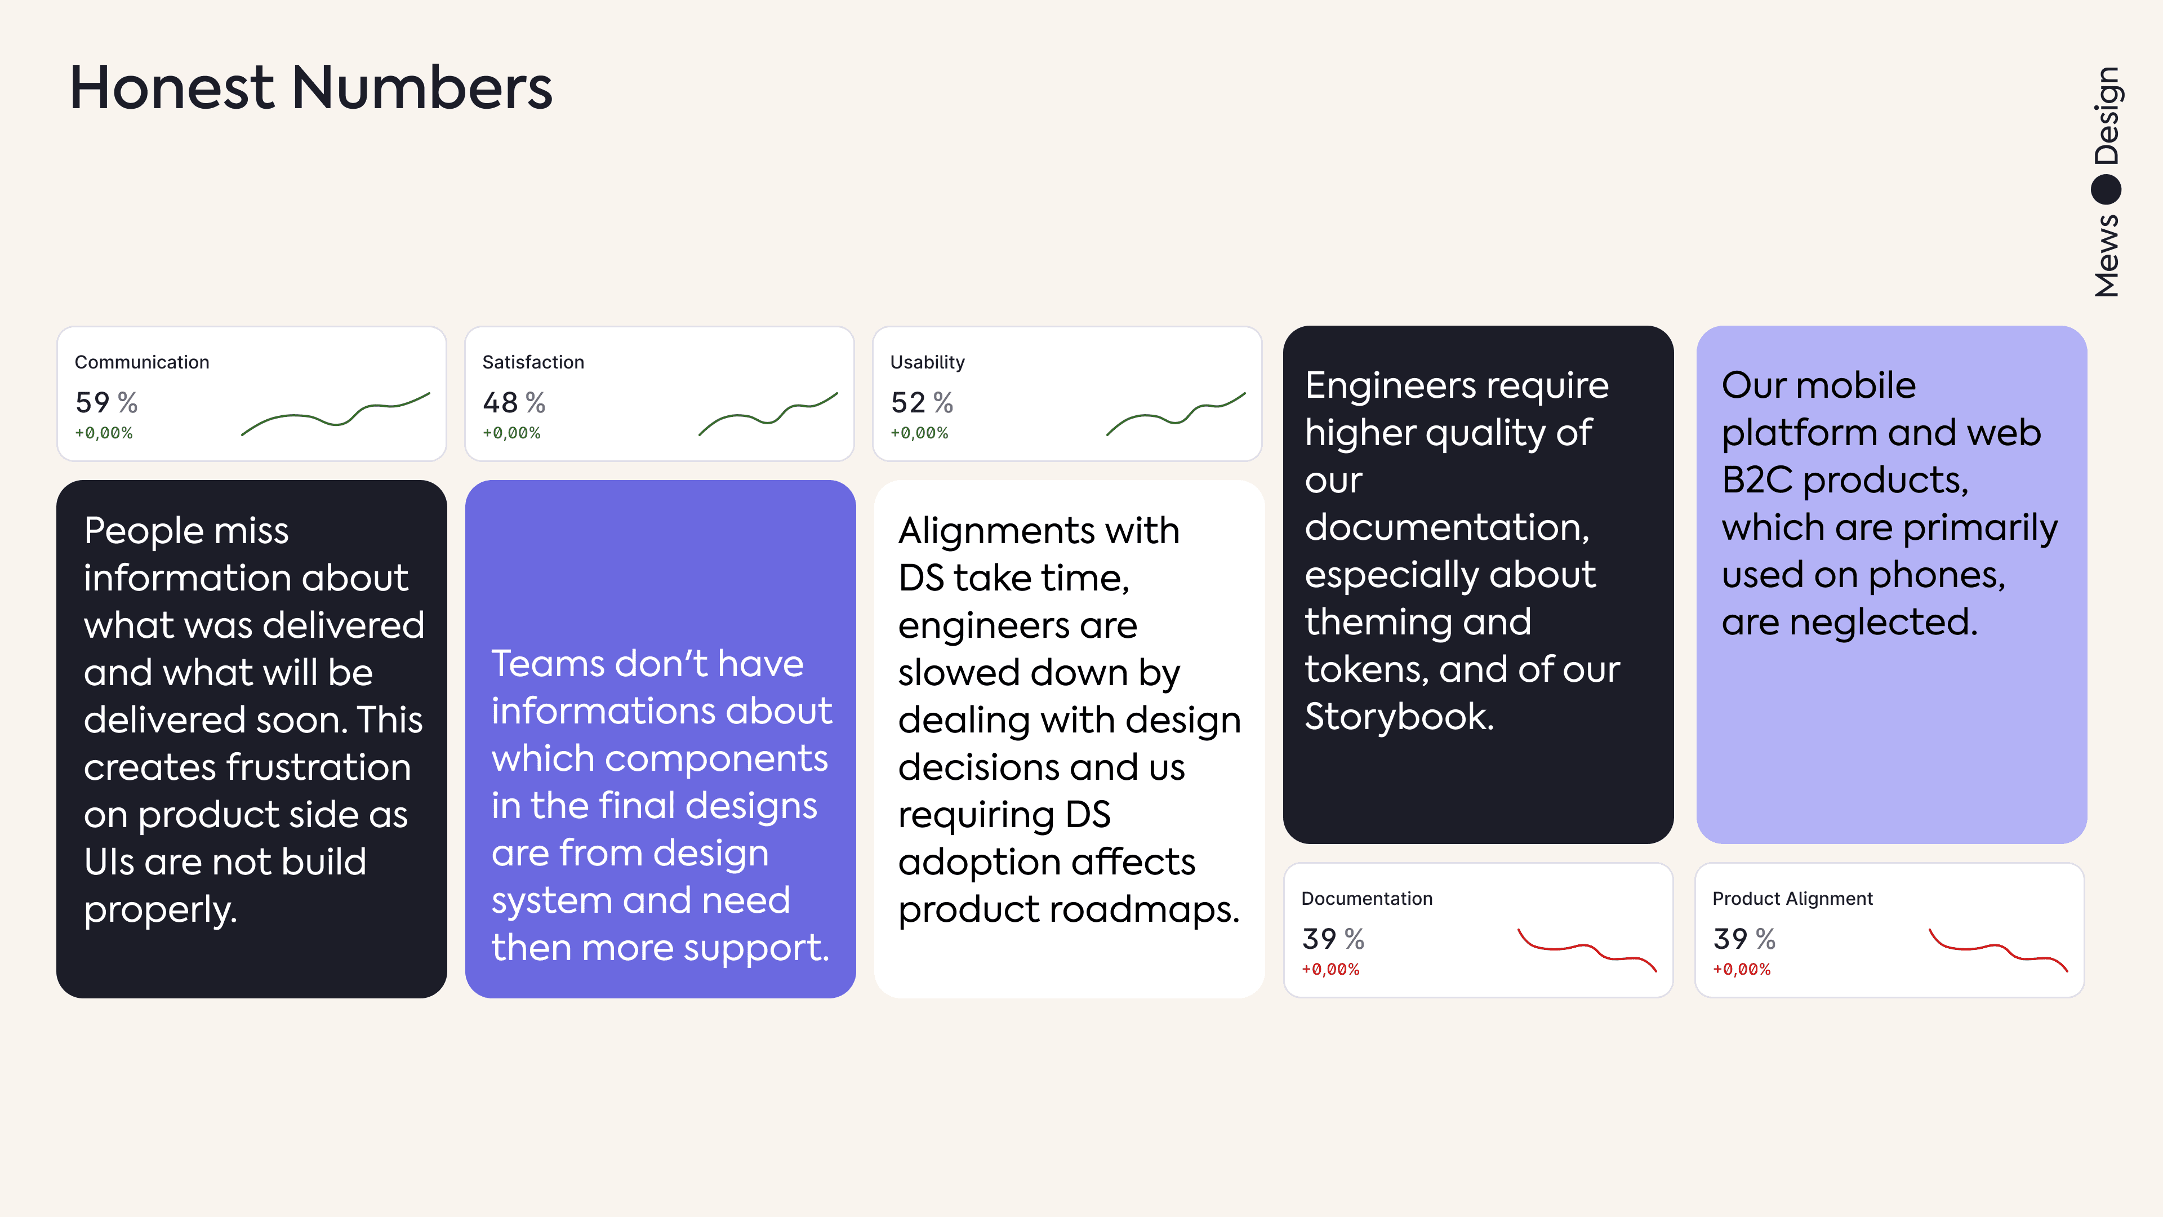Viewport: 2163px width, 1217px height.
Task: Click the +0,00% change under Communication
Action: click(104, 433)
